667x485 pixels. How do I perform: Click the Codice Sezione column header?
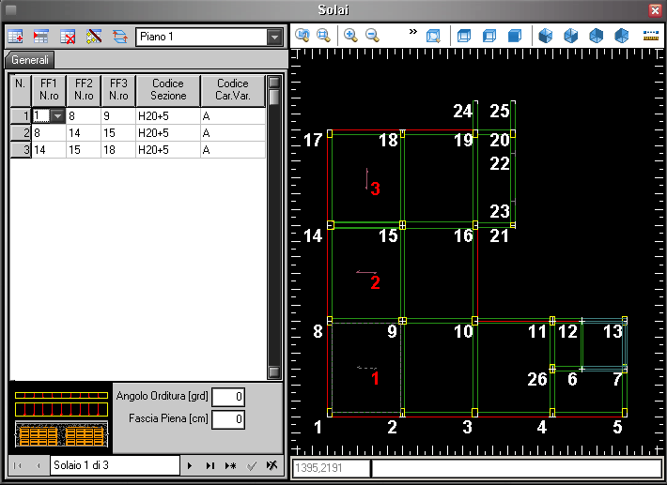[168, 90]
